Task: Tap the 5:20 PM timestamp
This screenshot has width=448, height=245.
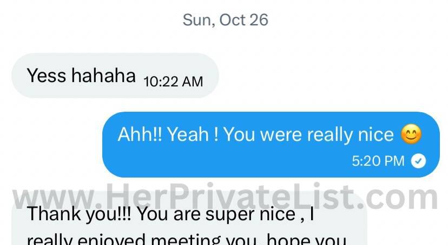Action: tap(378, 161)
